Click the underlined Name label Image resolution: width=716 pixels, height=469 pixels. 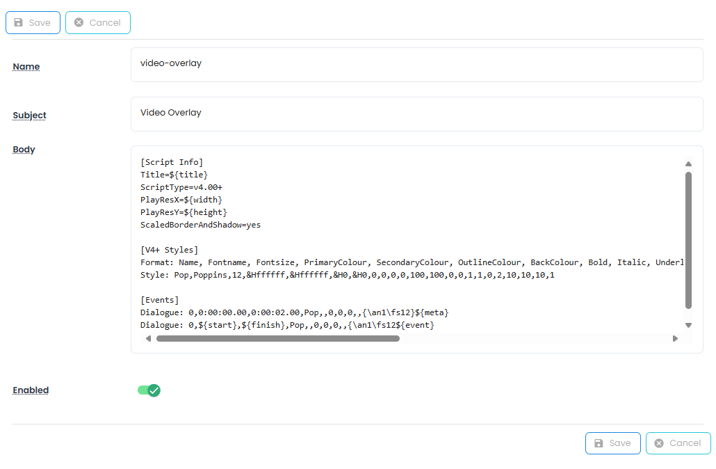(x=26, y=67)
